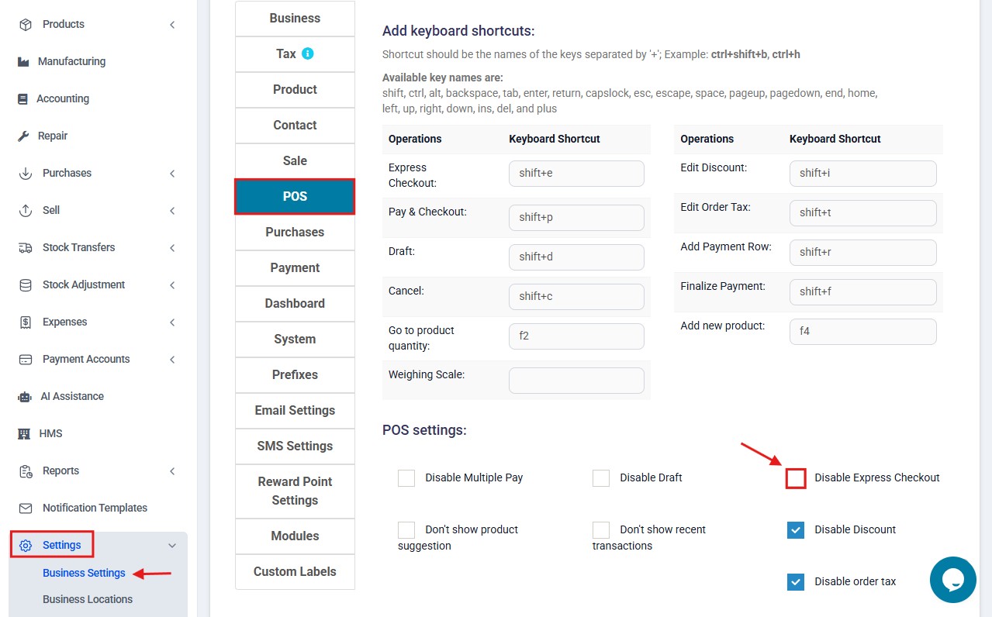
Task: Click the Manufacturing factory icon
Action: pos(23,61)
